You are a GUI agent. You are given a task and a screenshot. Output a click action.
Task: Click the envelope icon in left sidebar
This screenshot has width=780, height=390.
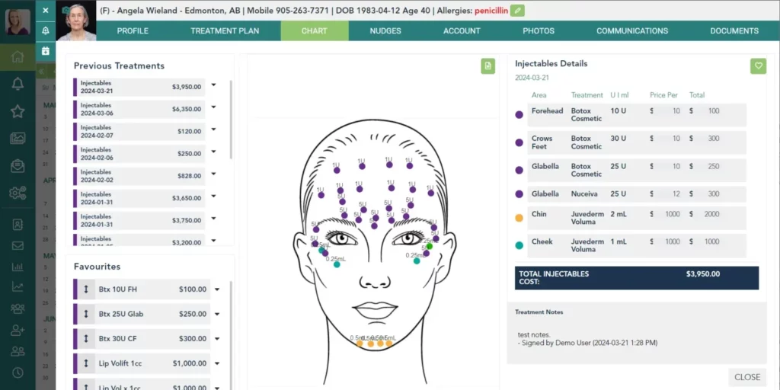click(18, 245)
